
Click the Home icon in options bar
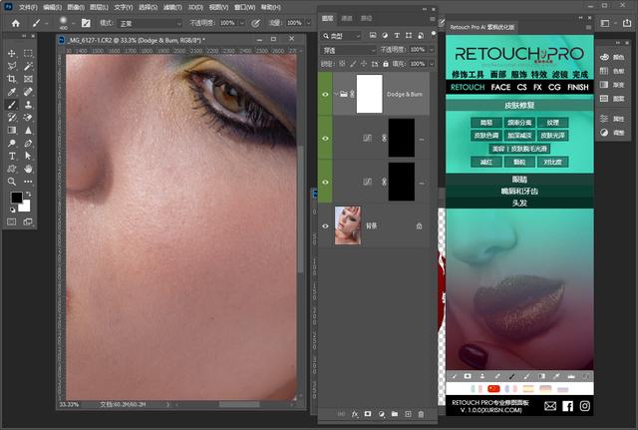[x=16, y=23]
